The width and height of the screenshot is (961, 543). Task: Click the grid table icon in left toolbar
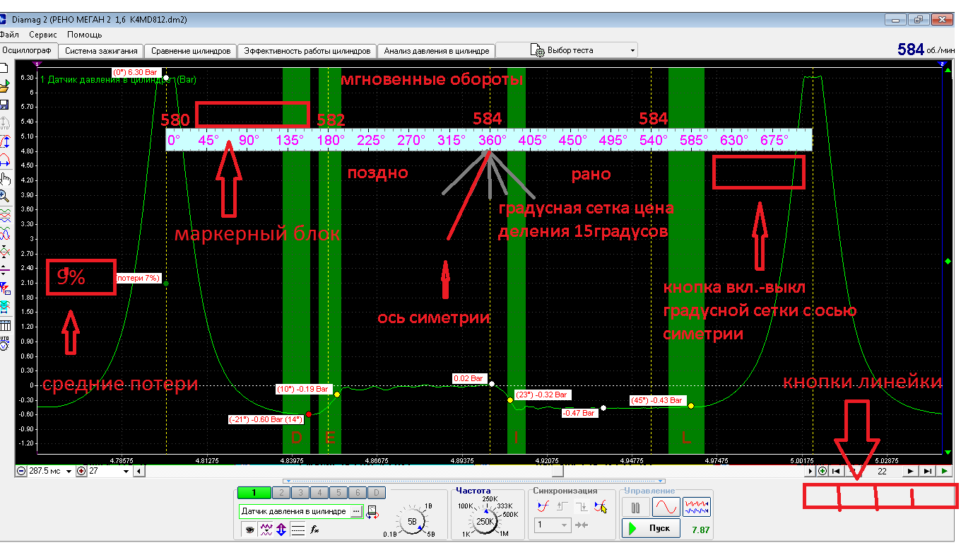pos(4,325)
